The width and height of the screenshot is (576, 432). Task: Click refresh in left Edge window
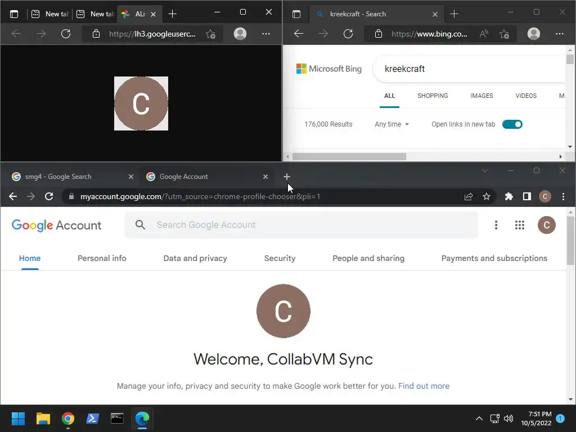click(x=66, y=34)
